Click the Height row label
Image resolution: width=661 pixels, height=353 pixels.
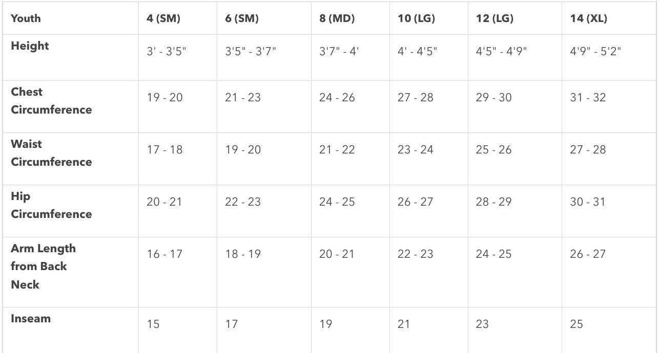(x=30, y=46)
